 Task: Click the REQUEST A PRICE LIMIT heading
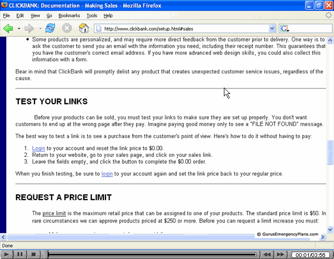(64, 198)
